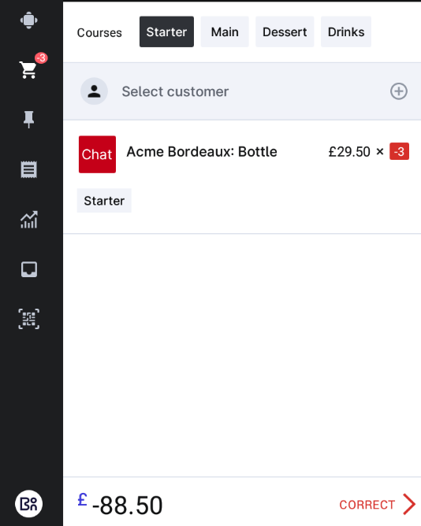Viewport: 421px width, 526px height.
Task: Open the QR code scanner icon
Action: 29,319
